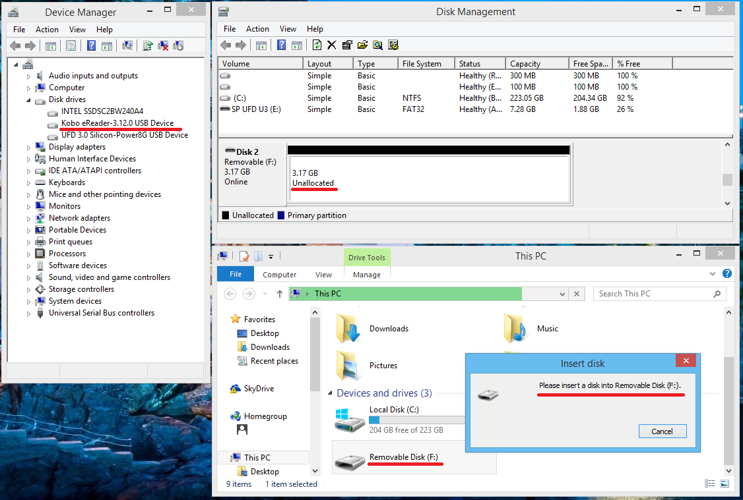The height and width of the screenshot is (500, 743).
Task: Click Volume column header in Disk Management
Action: point(260,64)
